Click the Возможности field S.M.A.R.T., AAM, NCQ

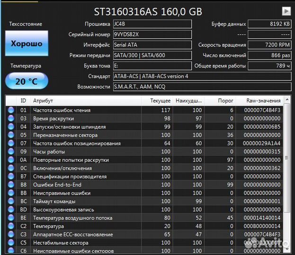point(202,87)
